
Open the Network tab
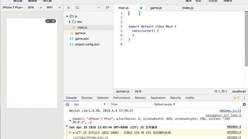(103, 98)
